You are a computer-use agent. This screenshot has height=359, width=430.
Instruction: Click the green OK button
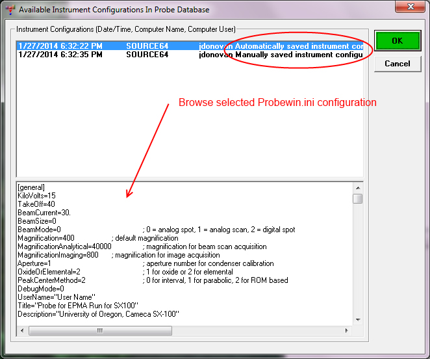coord(397,40)
